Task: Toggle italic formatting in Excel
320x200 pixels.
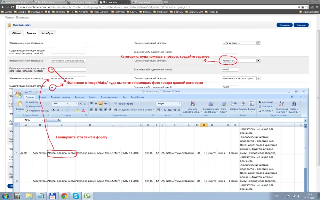Action: (58, 110)
